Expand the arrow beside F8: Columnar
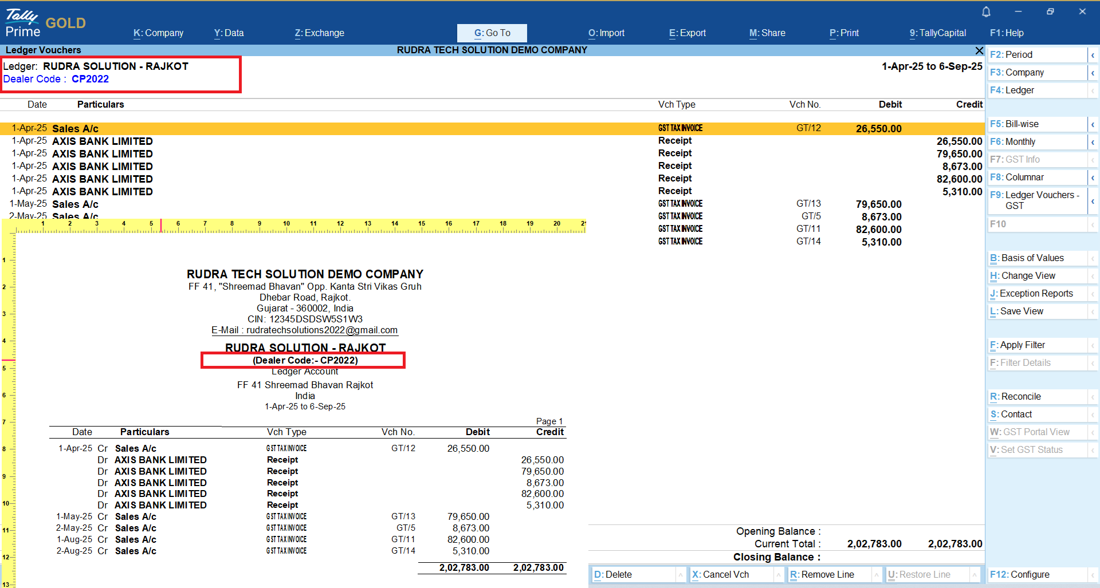The image size is (1100, 588). [1093, 177]
